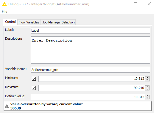Screen dimensions: 154x113
Task: Maximize the dialog window
Action: pos(136,4)
